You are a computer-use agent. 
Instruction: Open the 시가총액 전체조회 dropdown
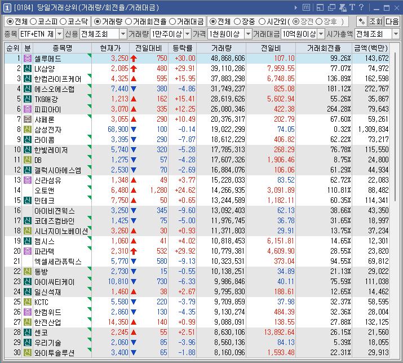coord(396,34)
